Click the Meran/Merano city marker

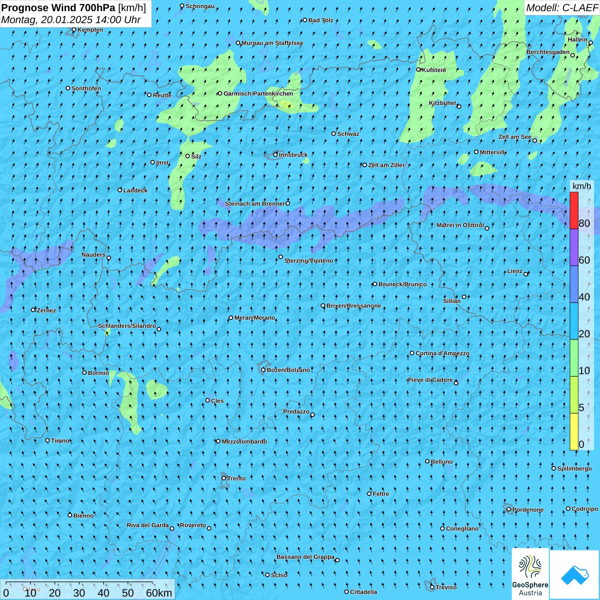[x=231, y=318]
